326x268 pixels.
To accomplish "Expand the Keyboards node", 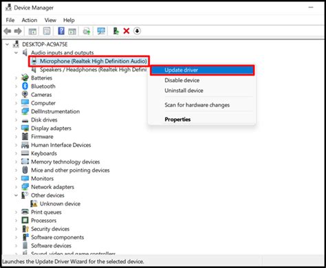I will 16,153.
